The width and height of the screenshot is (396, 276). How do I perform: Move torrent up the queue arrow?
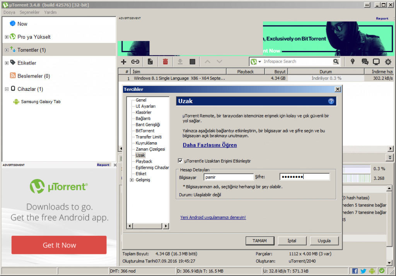pyautogui.click(x=208, y=61)
